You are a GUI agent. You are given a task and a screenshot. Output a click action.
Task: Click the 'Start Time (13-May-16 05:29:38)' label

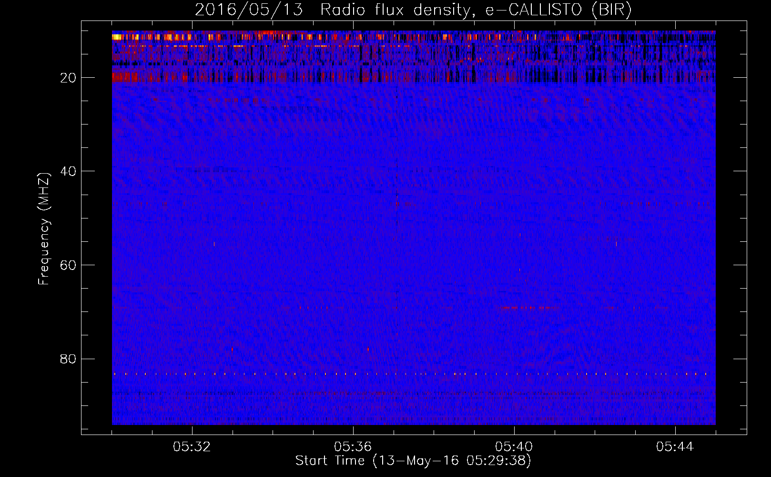413,461
